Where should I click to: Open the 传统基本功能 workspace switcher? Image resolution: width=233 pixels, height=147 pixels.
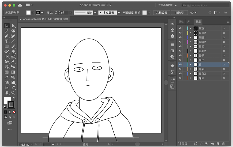point(167,5)
